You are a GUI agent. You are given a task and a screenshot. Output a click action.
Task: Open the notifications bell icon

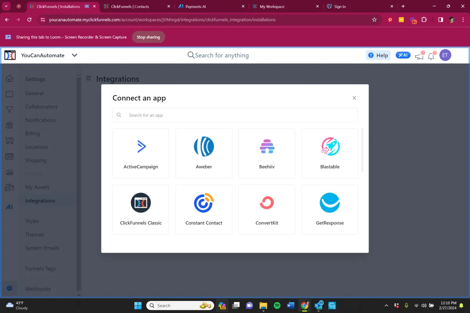coord(431,56)
